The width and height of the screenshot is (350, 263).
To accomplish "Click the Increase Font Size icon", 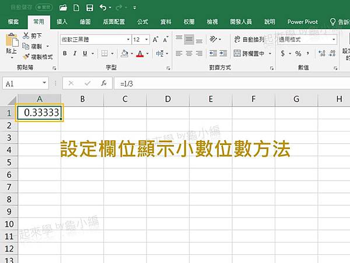I will point(156,40).
